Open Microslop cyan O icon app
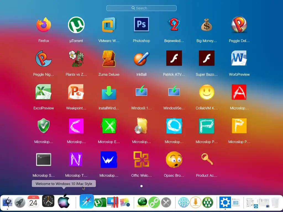 tap(174, 126)
